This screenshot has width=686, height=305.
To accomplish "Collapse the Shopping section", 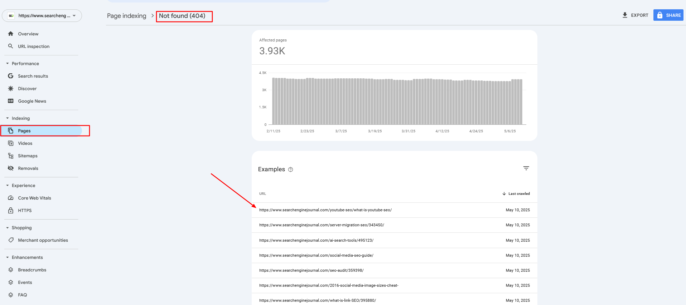I will [8, 227].
